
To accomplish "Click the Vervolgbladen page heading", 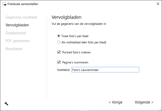I will [x=67, y=17].
